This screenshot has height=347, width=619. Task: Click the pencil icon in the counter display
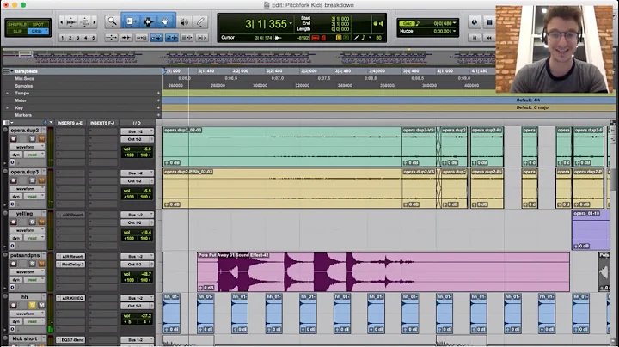(357, 38)
